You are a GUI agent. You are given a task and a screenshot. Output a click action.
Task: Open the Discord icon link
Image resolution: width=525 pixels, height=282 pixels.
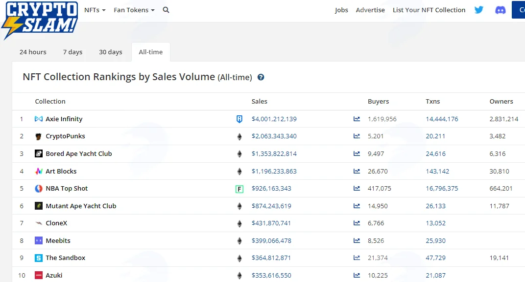[500, 10]
